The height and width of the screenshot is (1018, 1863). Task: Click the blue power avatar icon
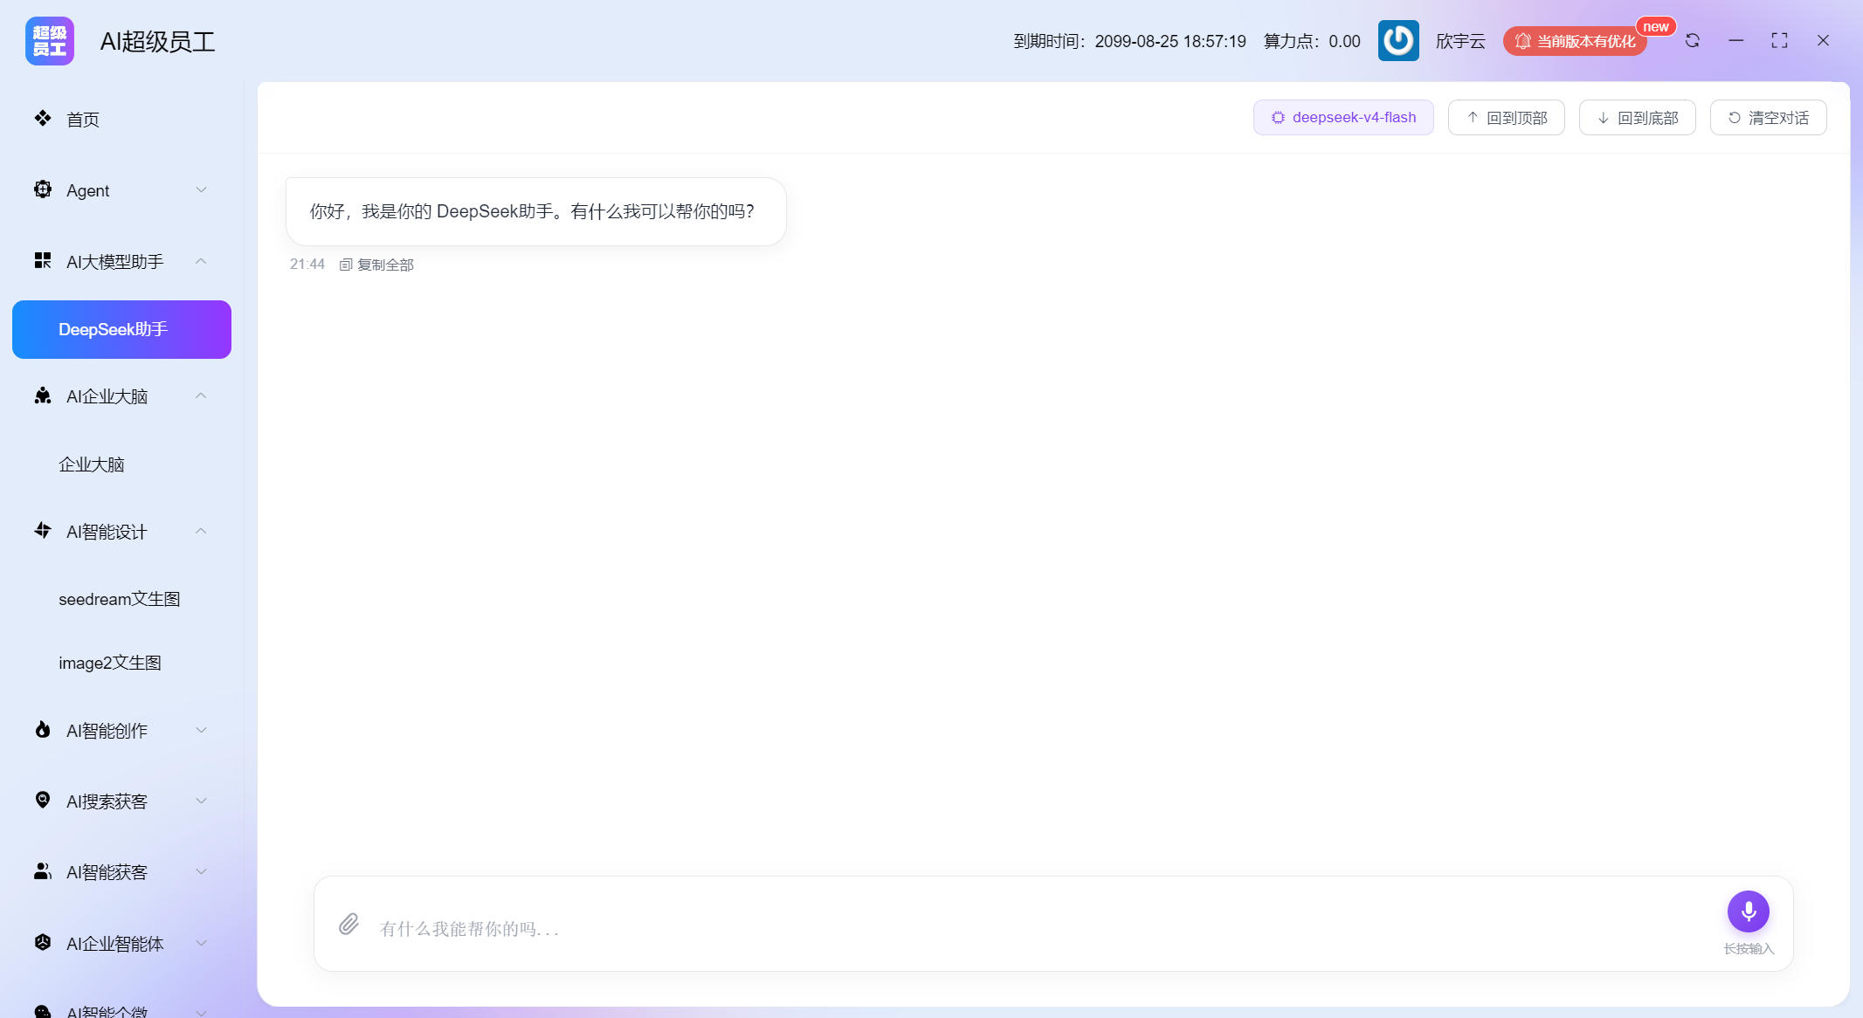click(1398, 41)
